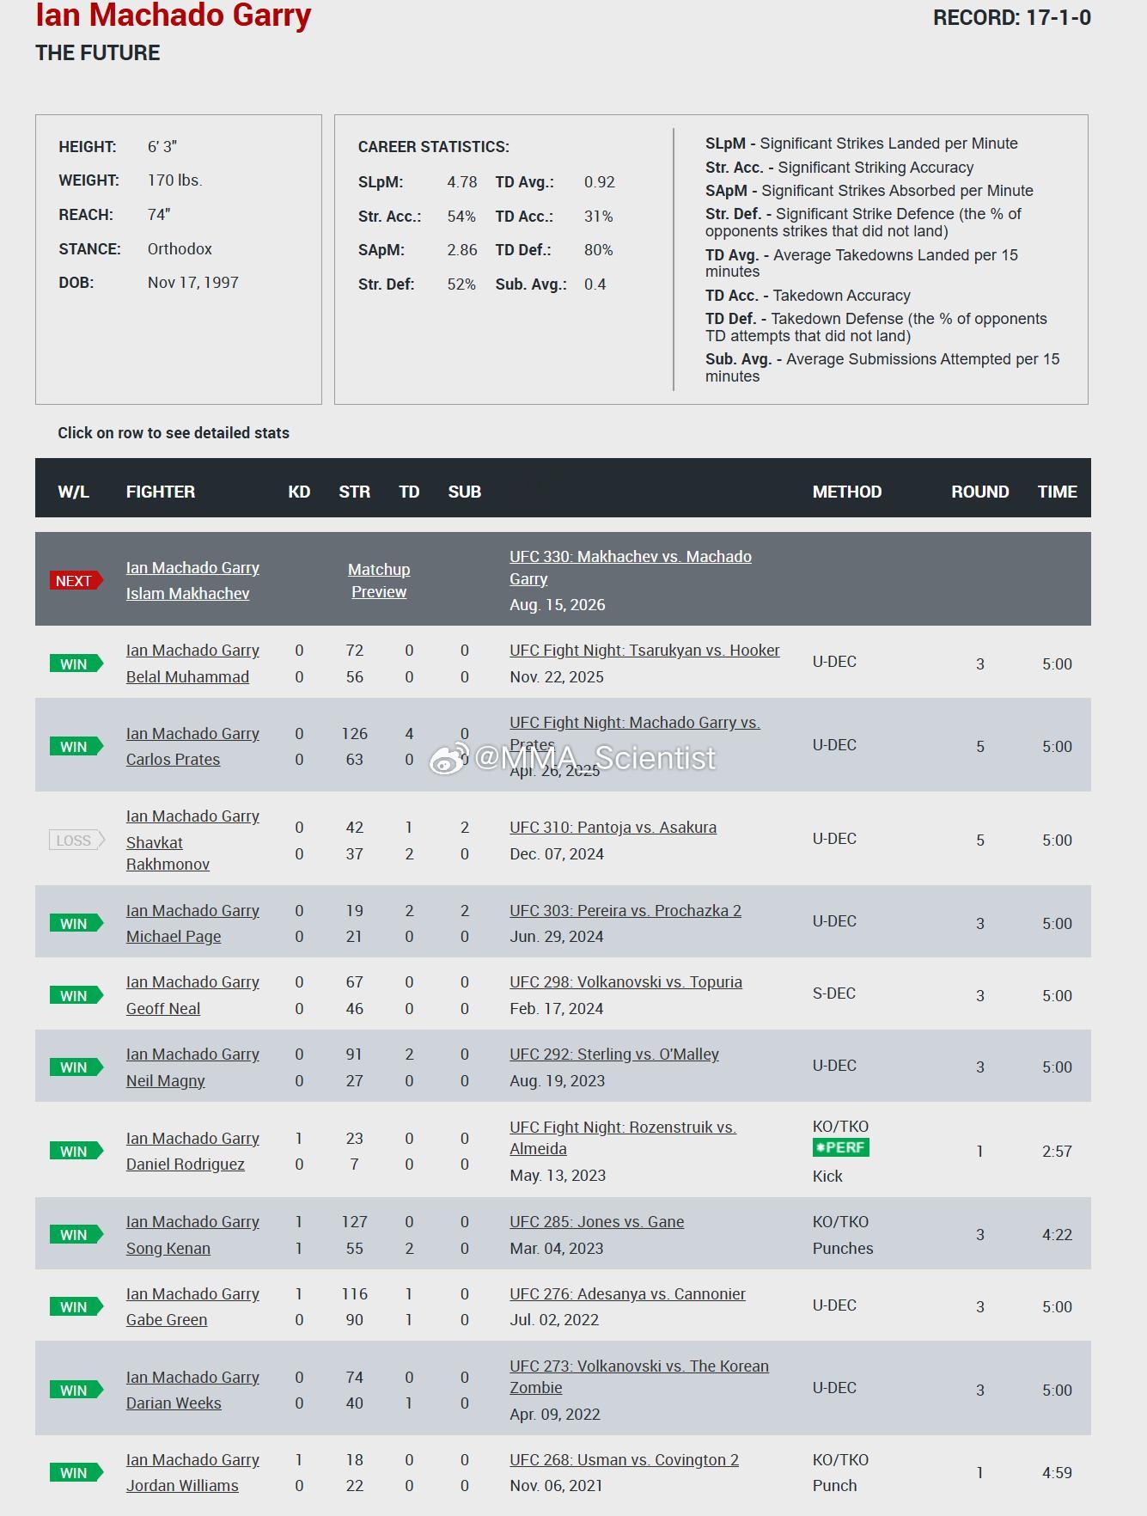Open Gabe Green's fighter page
The width and height of the screenshot is (1147, 1516).
167,1319
